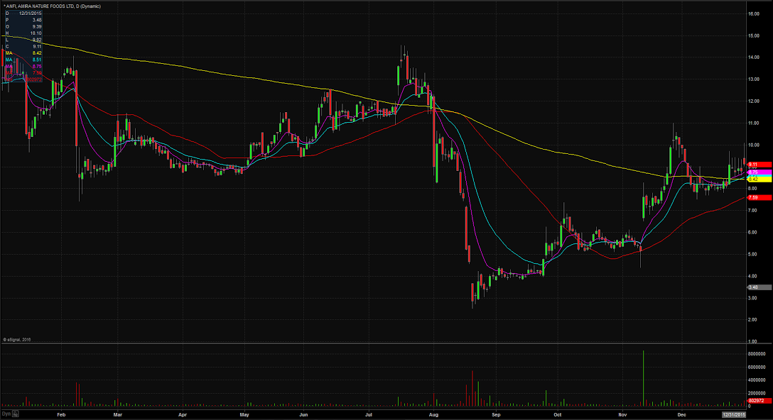Click the 15.00 price axis label
This screenshot has width=773, height=420.
point(754,35)
